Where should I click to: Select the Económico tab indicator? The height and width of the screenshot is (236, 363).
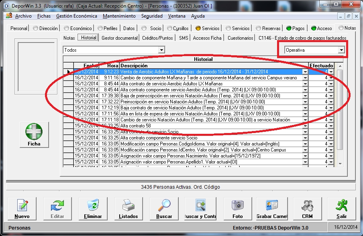(66, 28)
